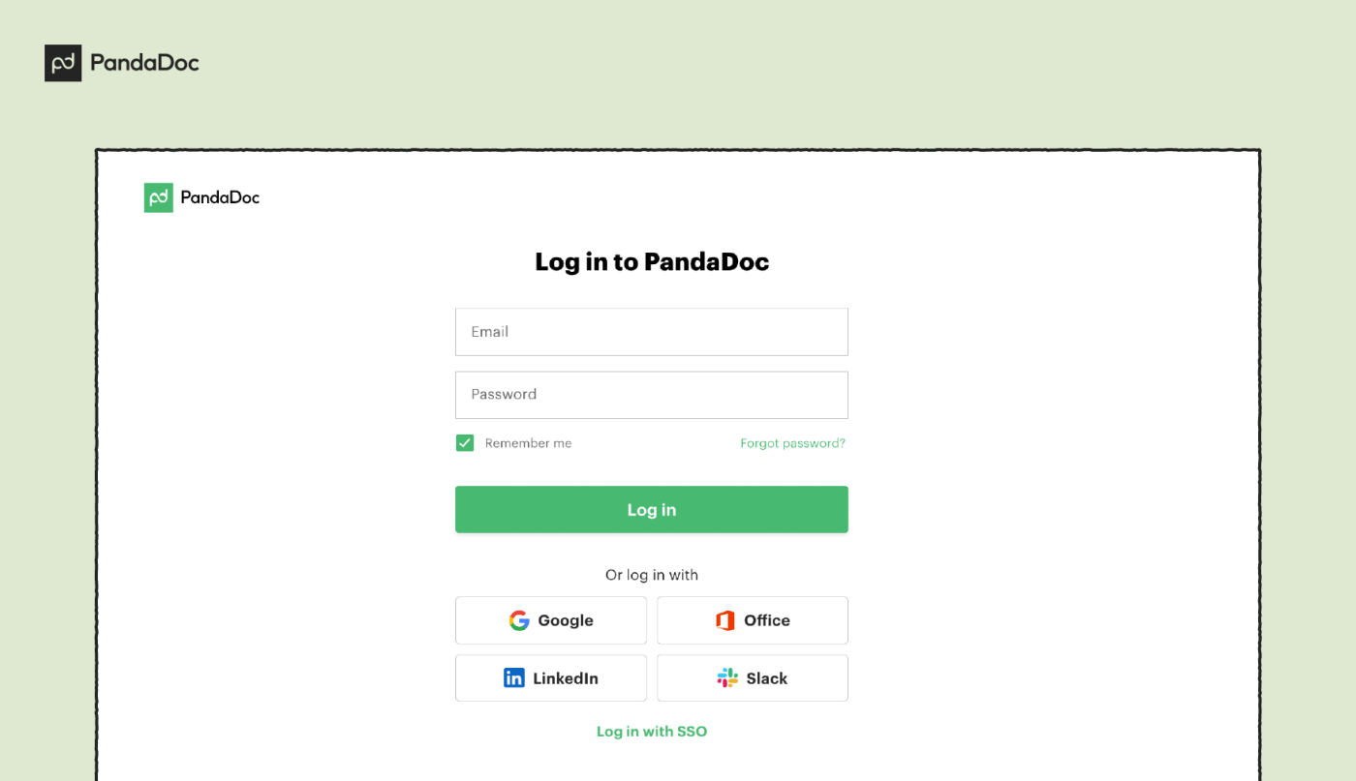Click the 'LinkedIn' text on the sign-in button
Screen dimensions: 1356x781
[x=566, y=678]
